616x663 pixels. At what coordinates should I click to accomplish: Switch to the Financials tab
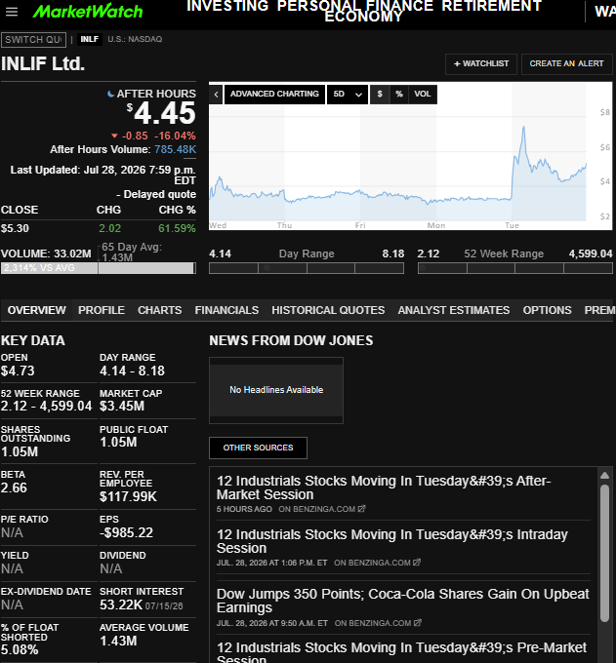tap(226, 310)
